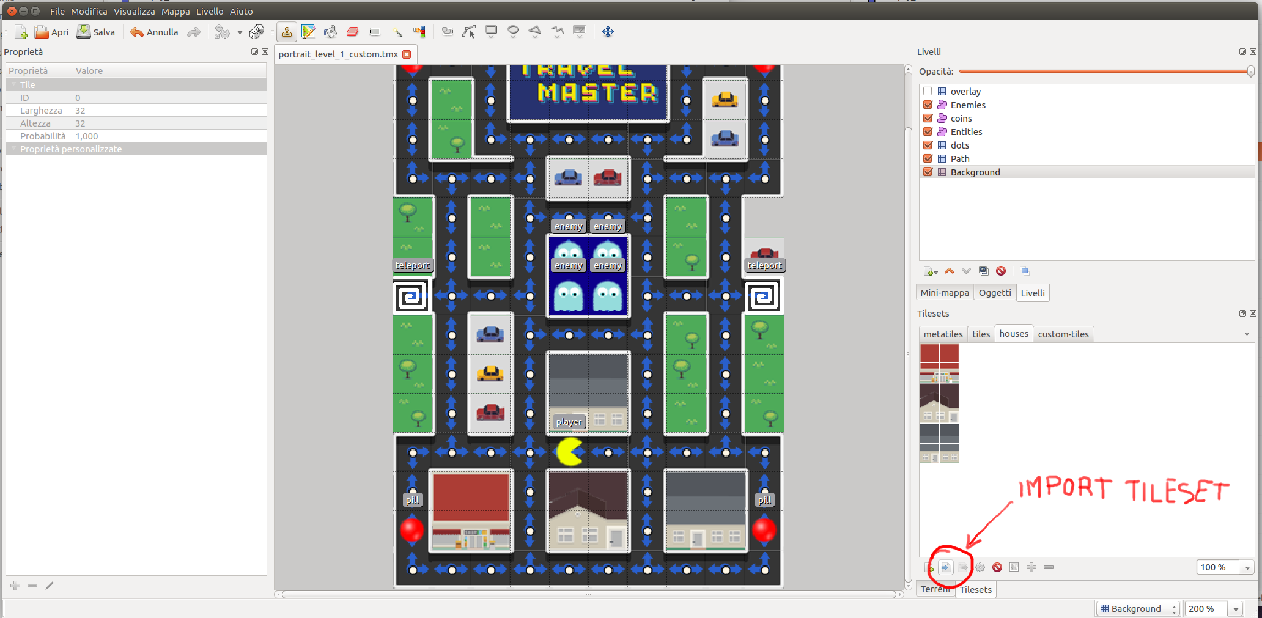
Task: Click the Import Tileset icon
Action: pyautogui.click(x=945, y=567)
